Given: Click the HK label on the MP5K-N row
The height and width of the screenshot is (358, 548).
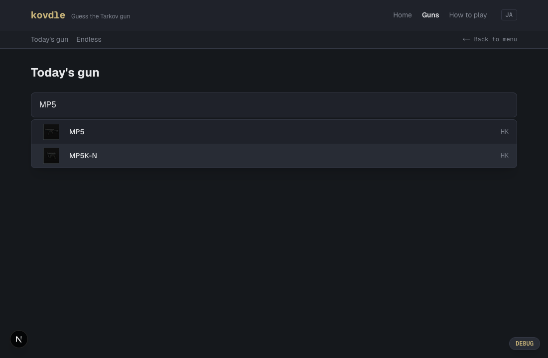Looking at the screenshot, I should (x=504, y=156).
